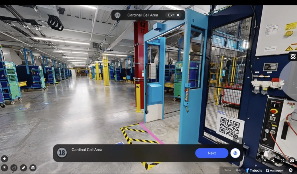Enter fullscreen mode
The width and height of the screenshot is (297, 174).
point(282,161)
